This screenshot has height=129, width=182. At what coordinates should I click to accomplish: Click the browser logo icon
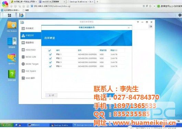(5, 4)
